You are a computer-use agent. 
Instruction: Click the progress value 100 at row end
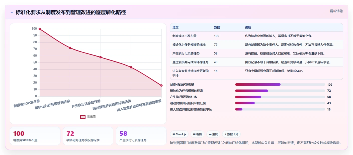329,85
